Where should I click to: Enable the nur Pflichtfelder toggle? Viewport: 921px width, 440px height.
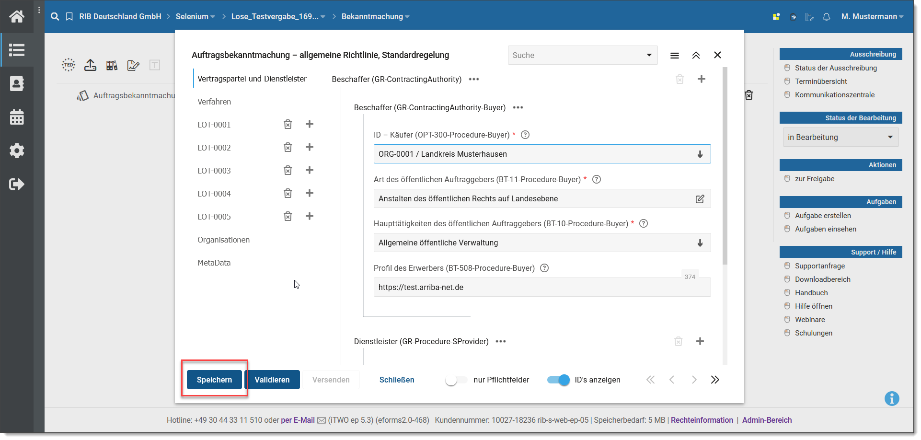pyautogui.click(x=456, y=380)
